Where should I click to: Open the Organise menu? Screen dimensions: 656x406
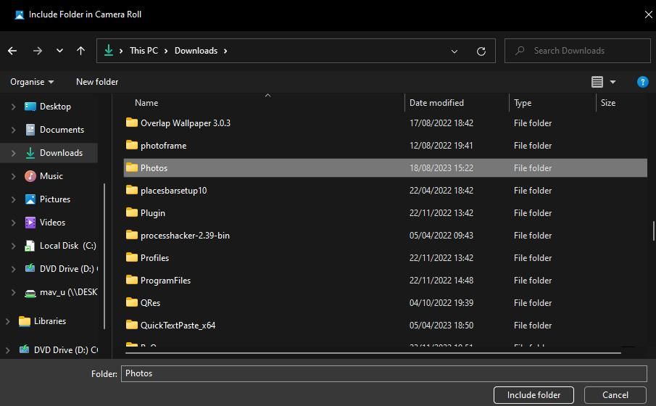click(x=32, y=82)
